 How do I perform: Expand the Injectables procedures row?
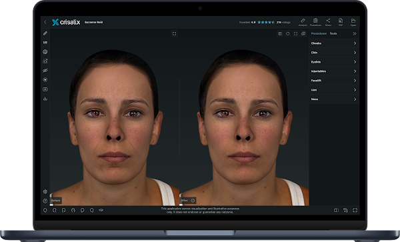pos(334,71)
